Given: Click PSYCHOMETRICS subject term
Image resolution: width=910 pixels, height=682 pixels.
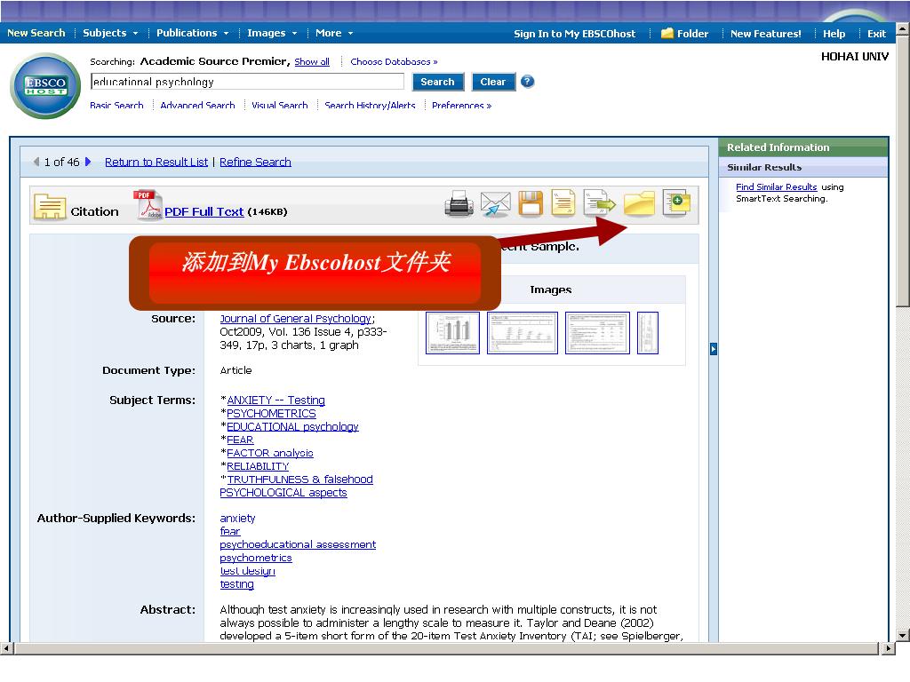Looking at the screenshot, I should pyautogui.click(x=271, y=414).
